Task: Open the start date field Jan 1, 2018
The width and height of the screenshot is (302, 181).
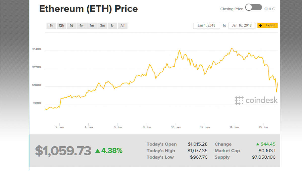Action: (x=206, y=25)
